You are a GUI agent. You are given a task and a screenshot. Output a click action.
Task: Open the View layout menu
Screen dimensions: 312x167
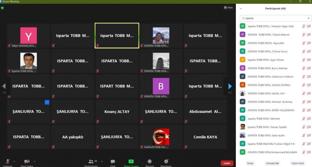tap(228, 8)
